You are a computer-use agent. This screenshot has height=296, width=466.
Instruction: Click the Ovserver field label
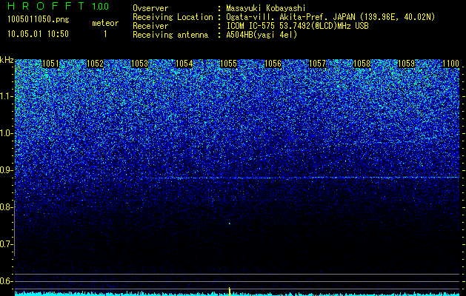tap(150, 8)
